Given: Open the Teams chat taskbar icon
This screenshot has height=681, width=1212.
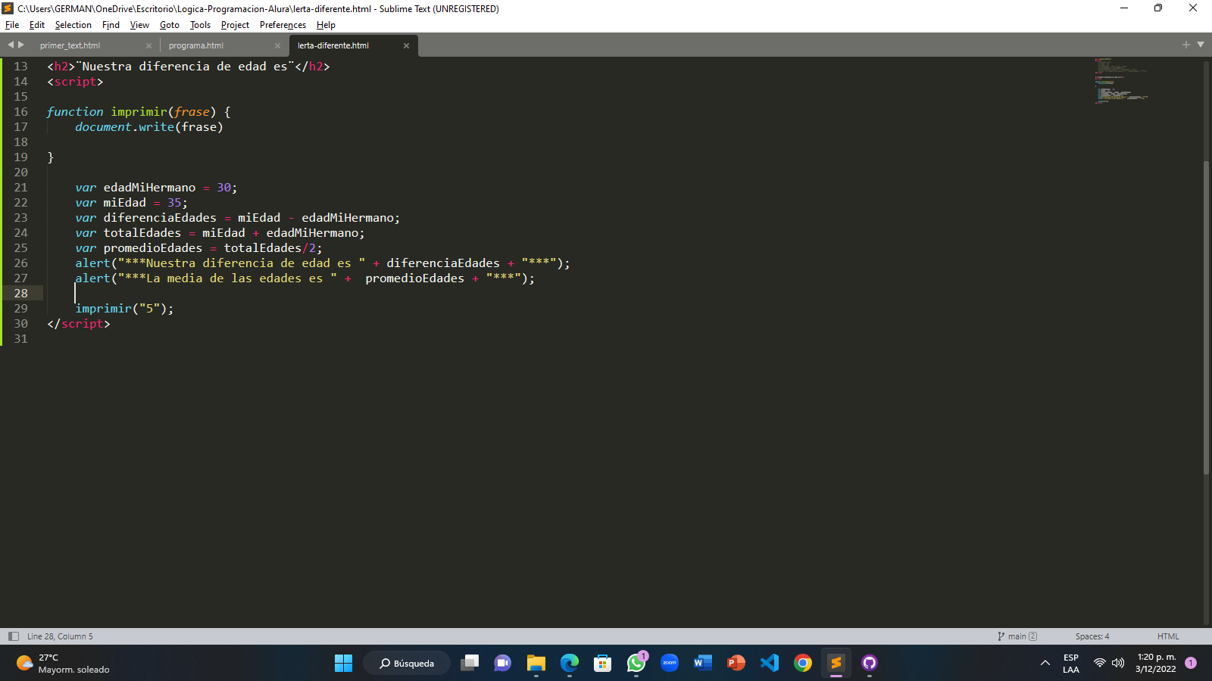Looking at the screenshot, I should [502, 664].
